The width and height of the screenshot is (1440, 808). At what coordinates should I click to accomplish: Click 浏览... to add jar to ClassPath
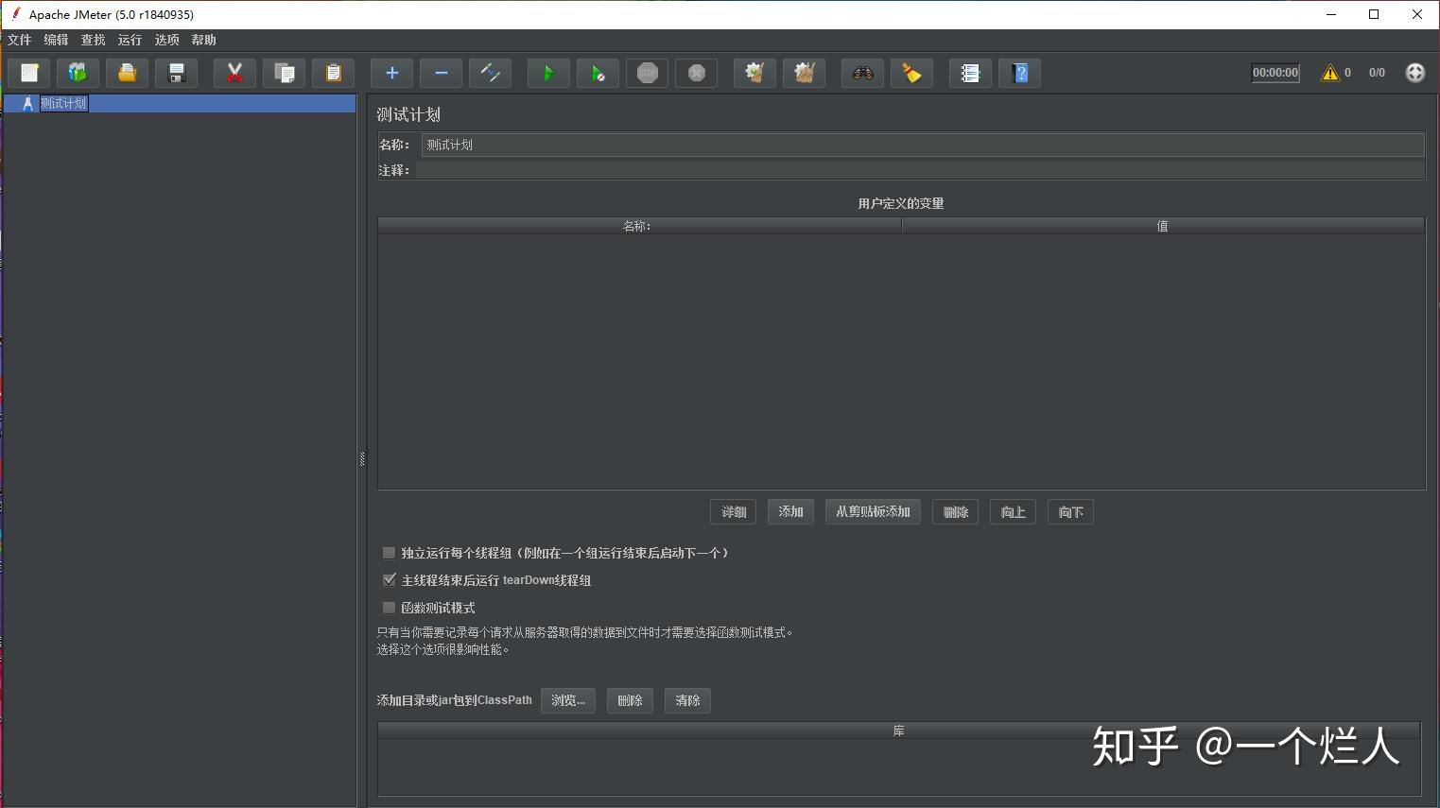[566, 700]
